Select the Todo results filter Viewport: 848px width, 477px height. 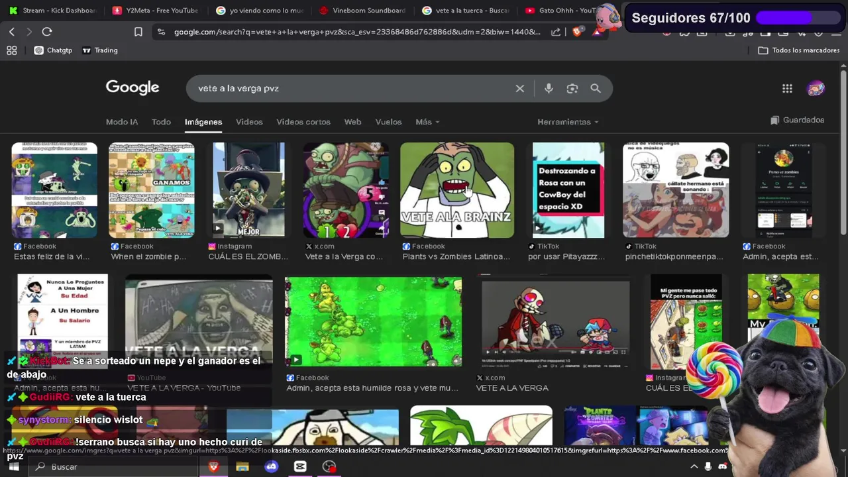[x=161, y=122]
